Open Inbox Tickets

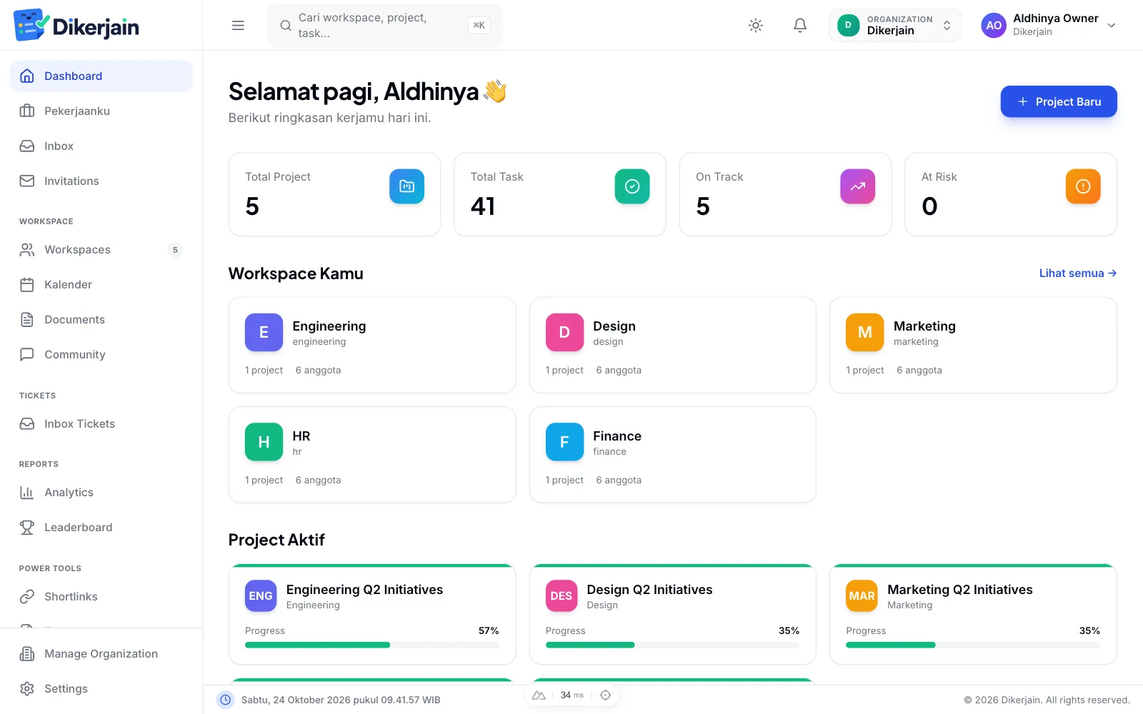click(x=101, y=424)
